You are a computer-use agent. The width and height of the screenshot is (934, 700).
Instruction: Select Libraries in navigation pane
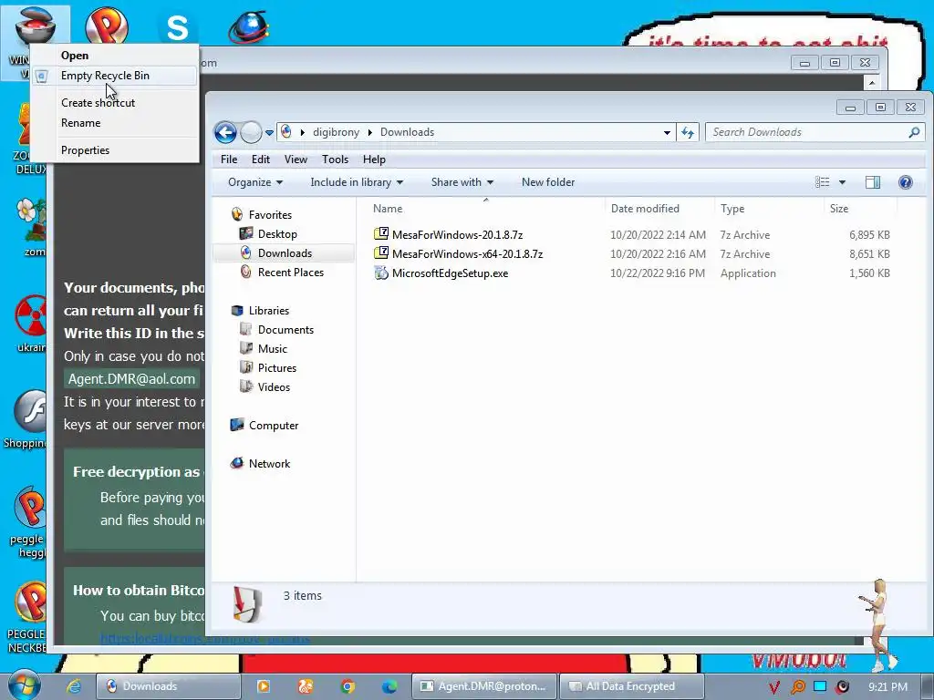pyautogui.click(x=269, y=311)
